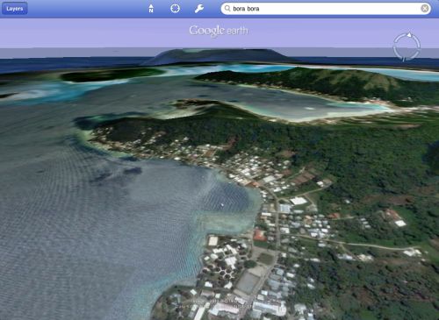The width and height of the screenshot is (439, 320).
Task: Tap the north-up arrow icon
Action: pos(151,9)
